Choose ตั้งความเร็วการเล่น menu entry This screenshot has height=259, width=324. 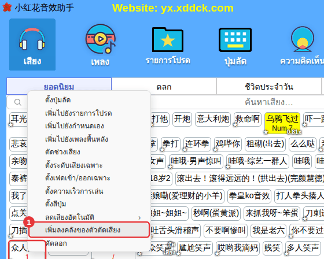coord(89,191)
